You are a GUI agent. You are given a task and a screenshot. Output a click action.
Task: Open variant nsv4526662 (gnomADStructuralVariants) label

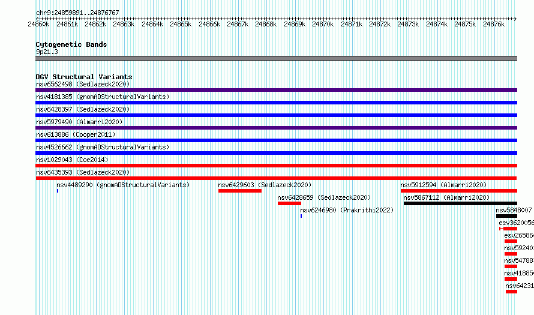click(x=103, y=147)
